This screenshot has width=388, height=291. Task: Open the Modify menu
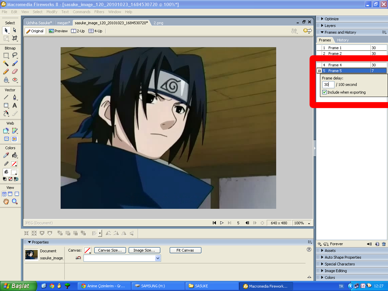[x=52, y=12]
